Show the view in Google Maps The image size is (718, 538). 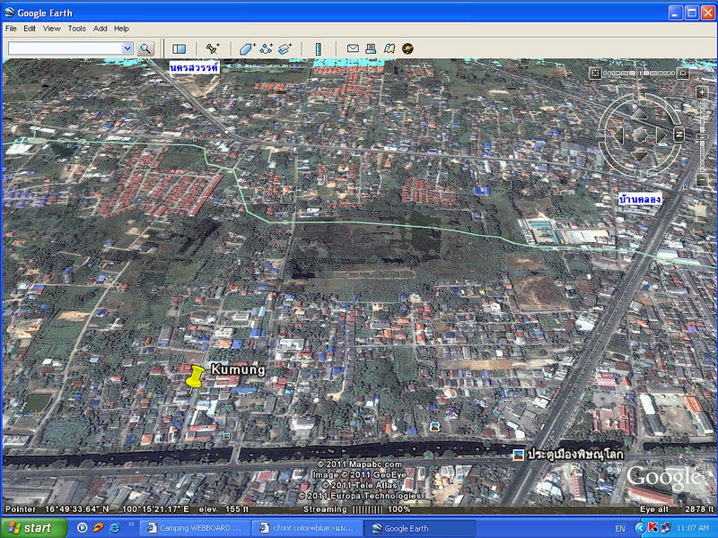(389, 48)
